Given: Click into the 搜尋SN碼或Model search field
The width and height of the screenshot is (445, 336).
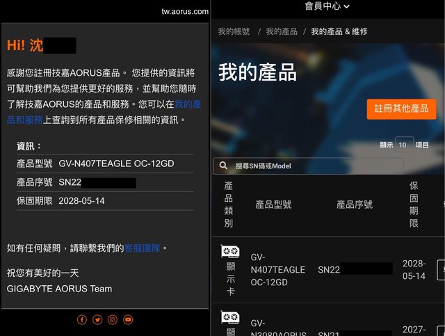Looking at the screenshot, I should [316, 166].
